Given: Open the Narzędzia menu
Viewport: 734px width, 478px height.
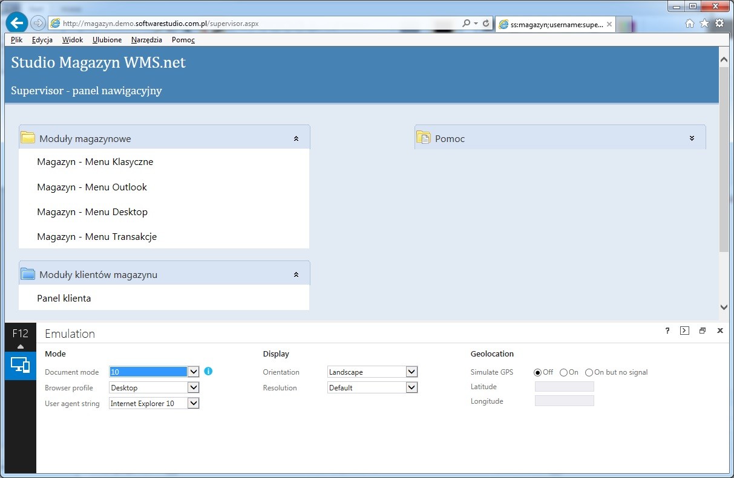Looking at the screenshot, I should click(146, 40).
